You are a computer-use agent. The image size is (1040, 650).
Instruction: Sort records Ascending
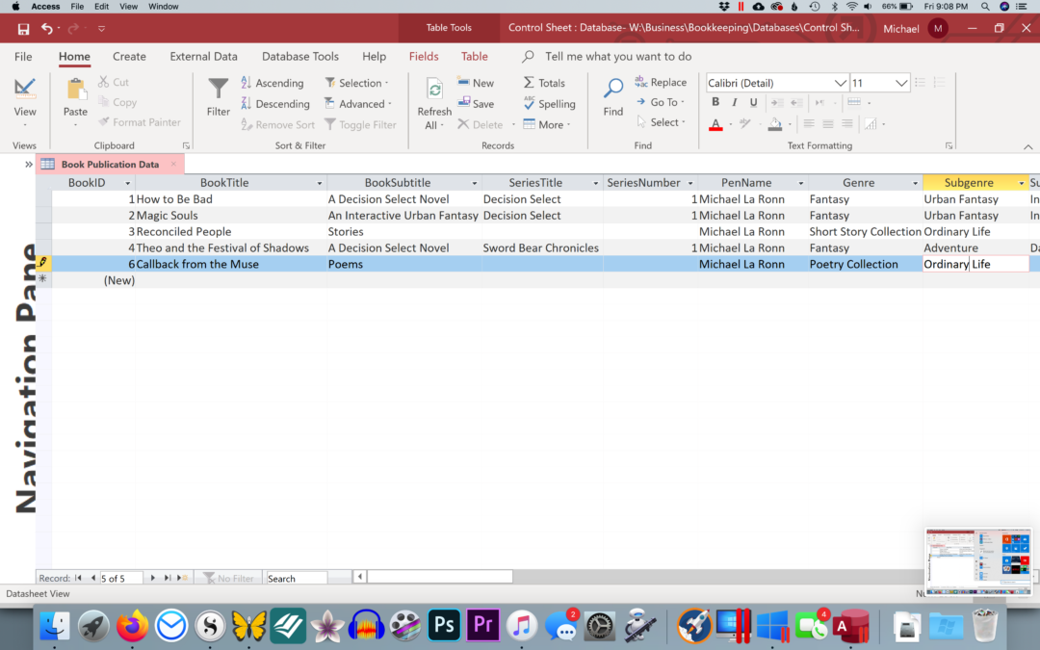click(272, 83)
